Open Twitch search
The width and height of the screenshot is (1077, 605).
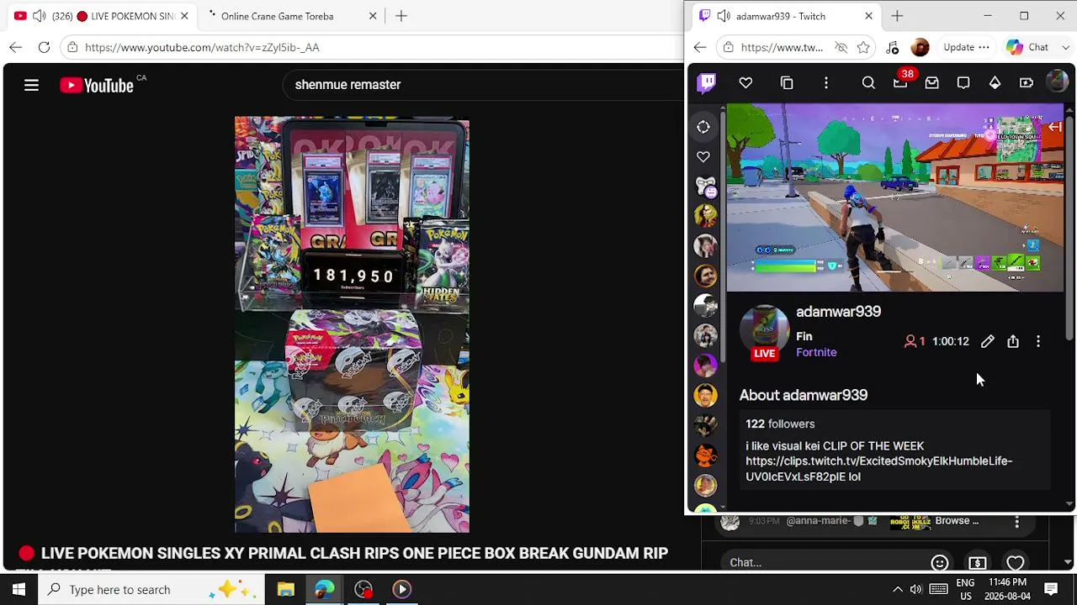868,83
